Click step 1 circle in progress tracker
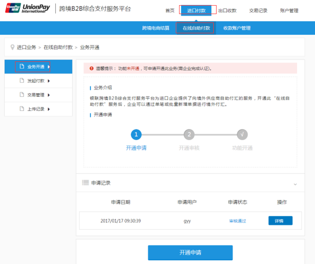Viewport: 315px width, 264px height. pyautogui.click(x=136, y=135)
